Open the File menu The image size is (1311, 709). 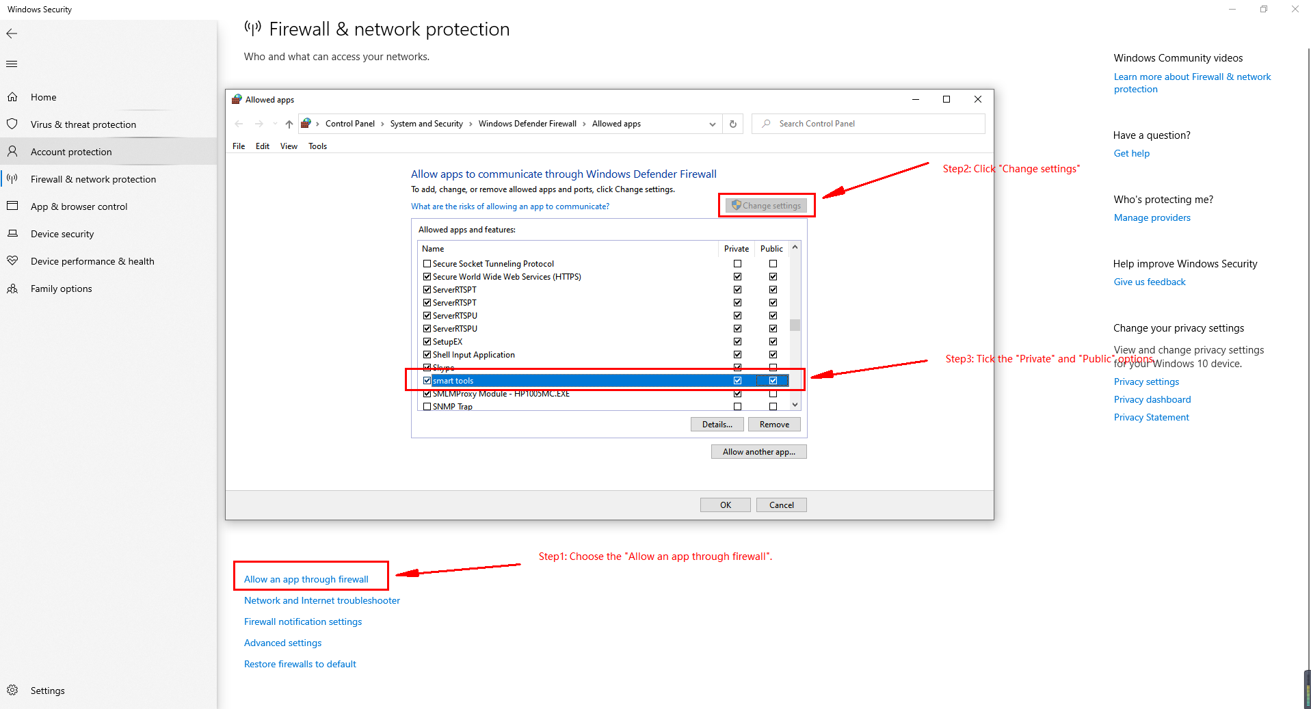click(x=239, y=146)
